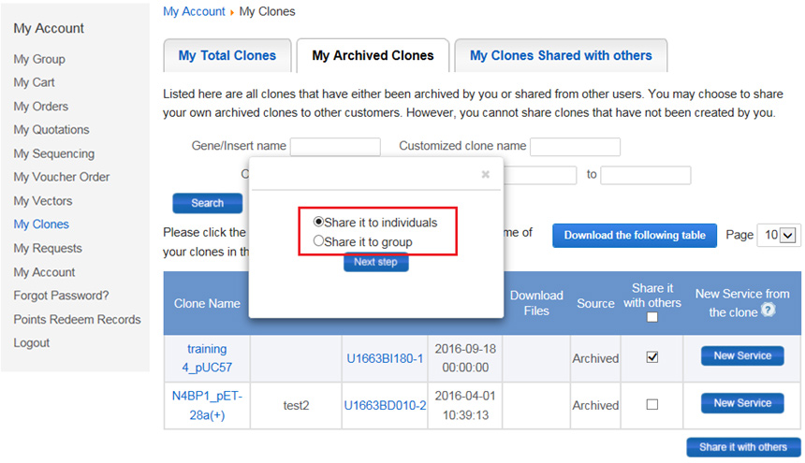Go to My Orders in sidebar
The height and width of the screenshot is (463, 805).
click(40, 107)
